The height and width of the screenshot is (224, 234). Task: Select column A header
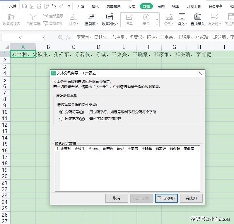coord(23,47)
